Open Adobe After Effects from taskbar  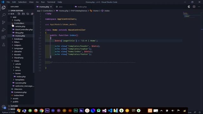[47, 111]
